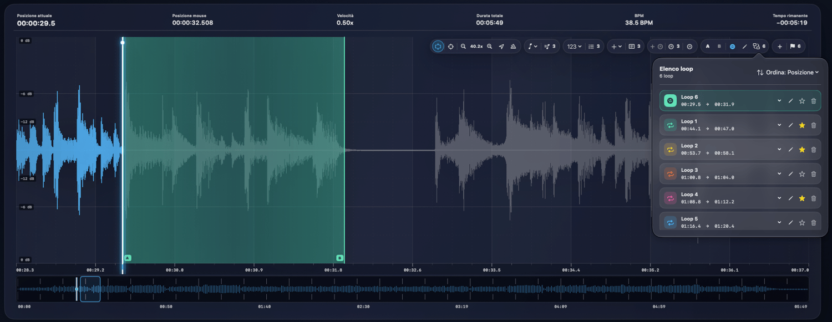This screenshot has height=322, width=832.
Task: Expand Loop 6 details chevron
Action: (x=779, y=101)
